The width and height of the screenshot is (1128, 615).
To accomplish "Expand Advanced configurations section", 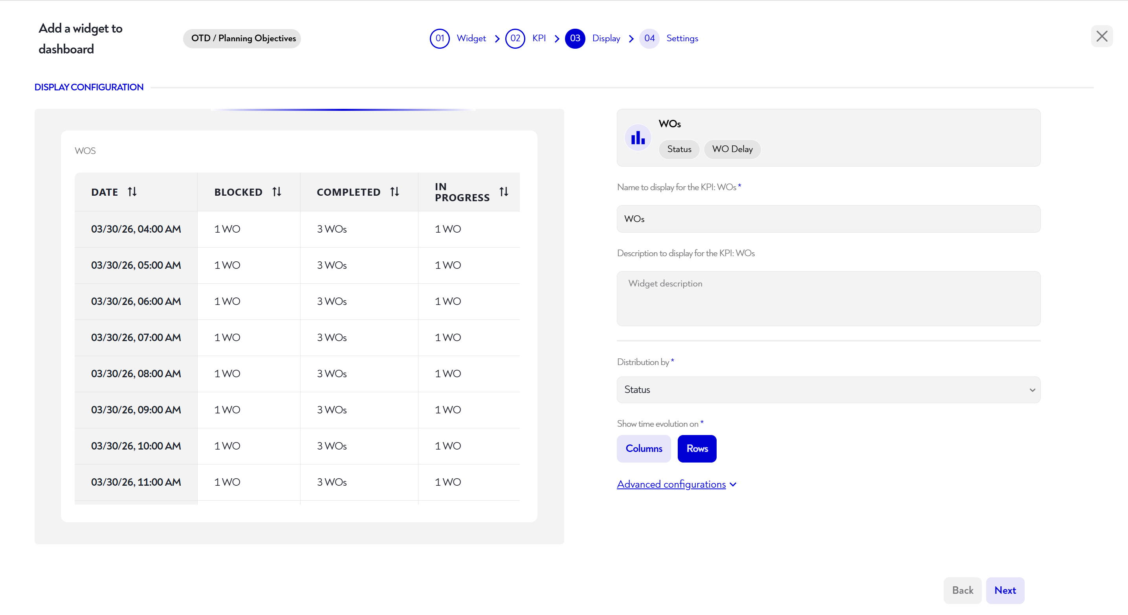I will click(676, 484).
